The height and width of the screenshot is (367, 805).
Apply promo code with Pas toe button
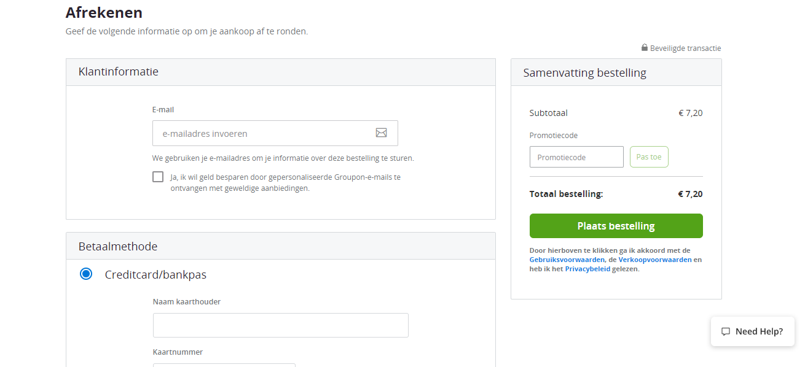pyautogui.click(x=649, y=157)
